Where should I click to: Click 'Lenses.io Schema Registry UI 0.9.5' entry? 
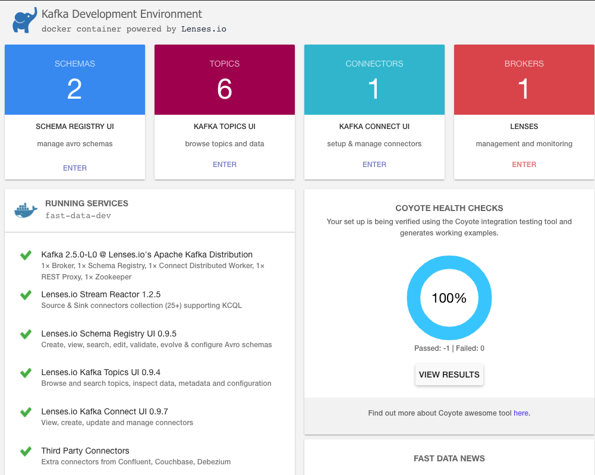109,334
